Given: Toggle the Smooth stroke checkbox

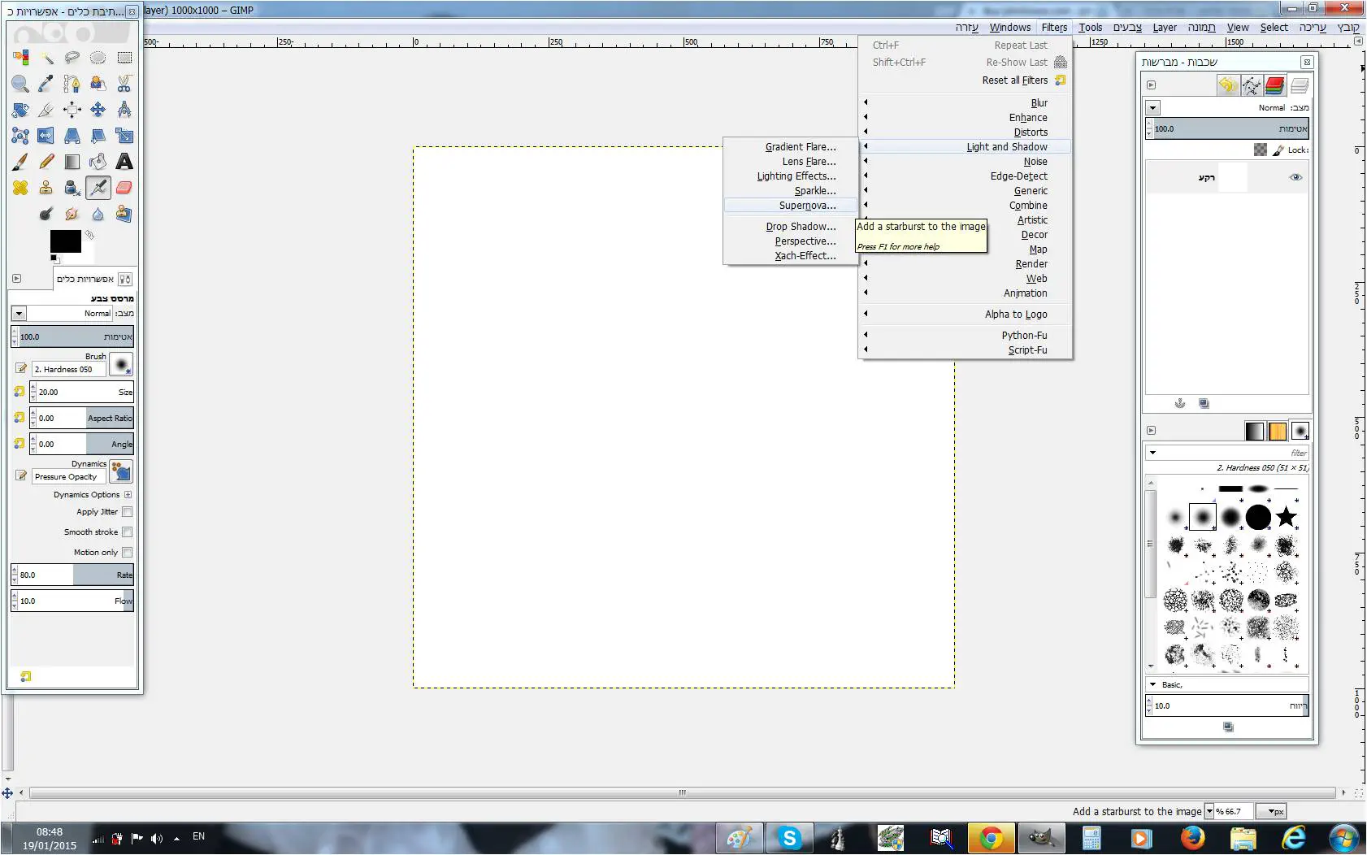Looking at the screenshot, I should [x=127, y=532].
